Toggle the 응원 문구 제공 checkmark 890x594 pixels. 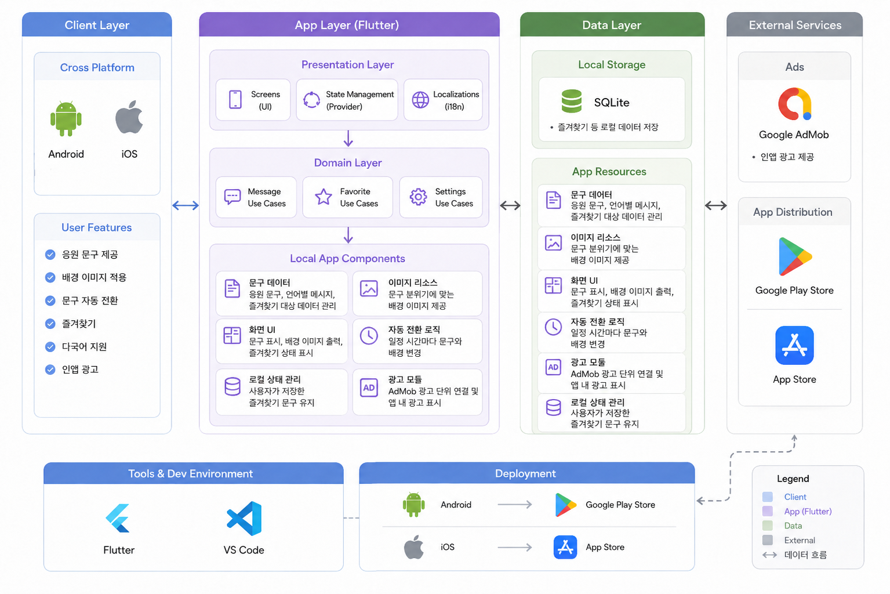pos(50,254)
